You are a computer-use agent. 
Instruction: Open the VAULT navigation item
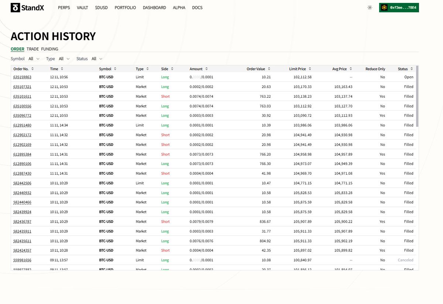point(82,8)
